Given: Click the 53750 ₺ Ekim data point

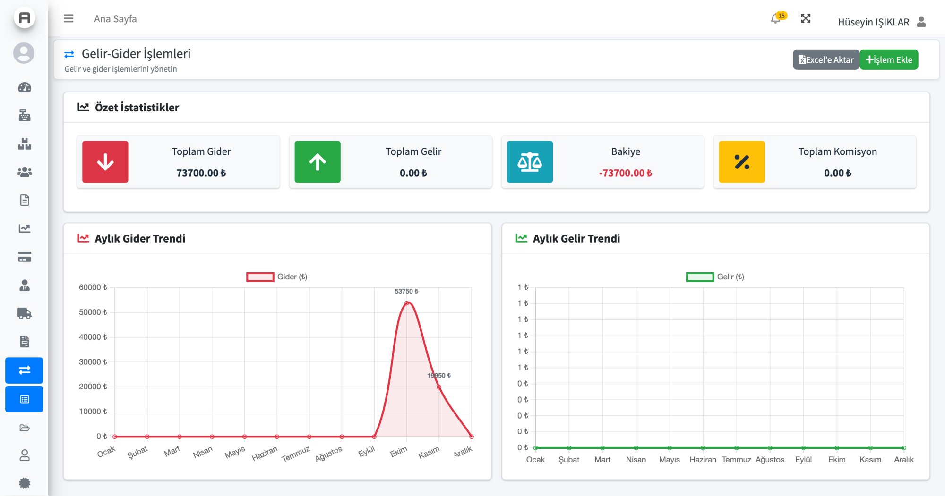Looking at the screenshot, I should tap(407, 303).
